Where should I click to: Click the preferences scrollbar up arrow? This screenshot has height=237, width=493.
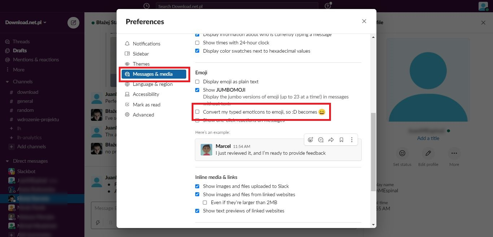pyautogui.click(x=373, y=37)
